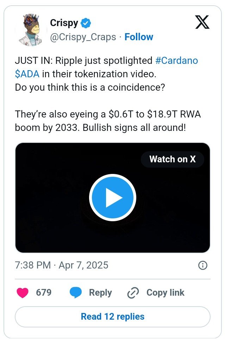This screenshot has width=225, height=344.
Task: Play the embedded video
Action: 112,197
